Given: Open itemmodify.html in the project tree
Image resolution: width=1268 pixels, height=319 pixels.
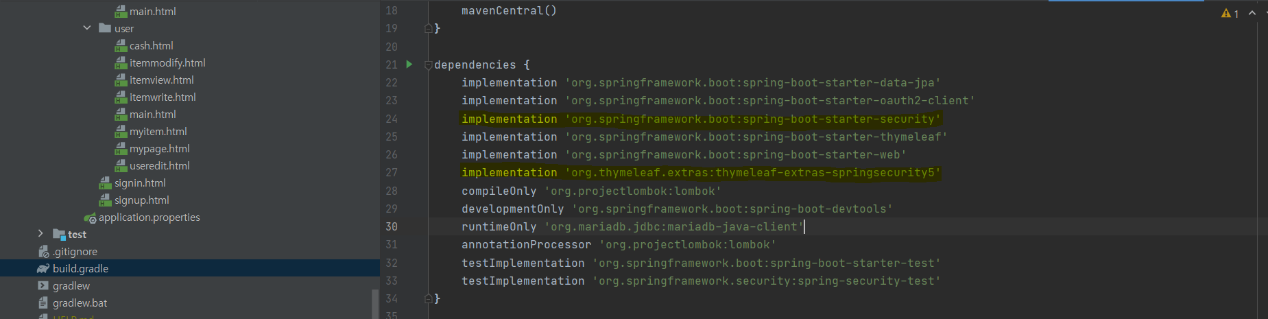Looking at the screenshot, I should [167, 62].
